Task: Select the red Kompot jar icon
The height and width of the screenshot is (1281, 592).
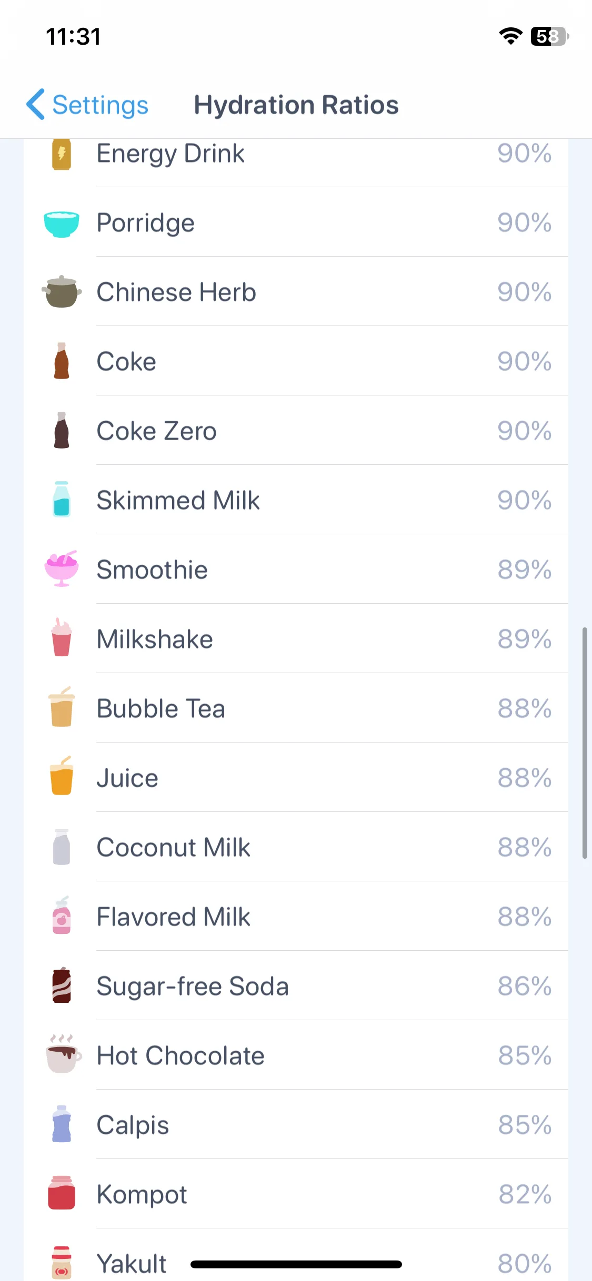Action: tap(62, 1193)
